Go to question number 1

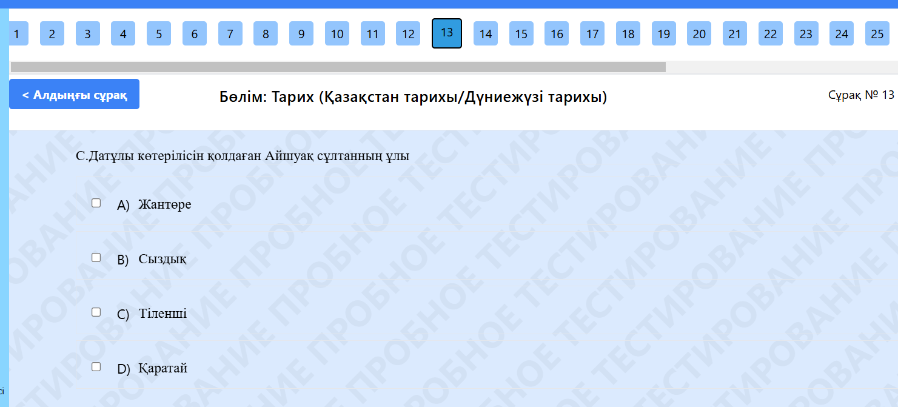(x=18, y=33)
